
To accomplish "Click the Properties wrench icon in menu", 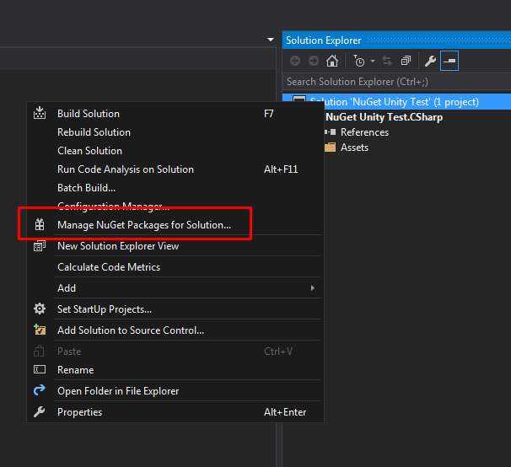I will (x=40, y=412).
